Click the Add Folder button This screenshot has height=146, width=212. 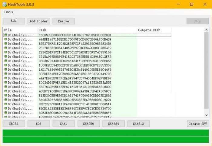[39, 21]
